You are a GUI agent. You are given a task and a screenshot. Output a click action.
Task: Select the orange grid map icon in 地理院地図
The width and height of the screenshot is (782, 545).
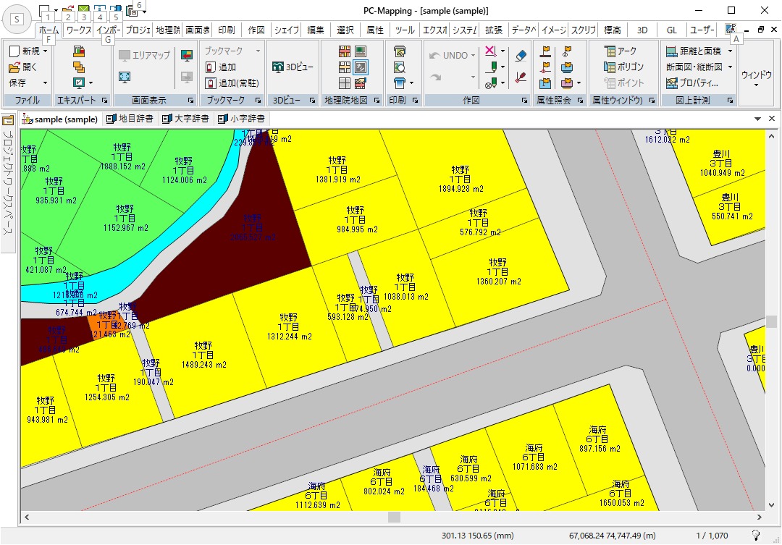[x=345, y=51]
